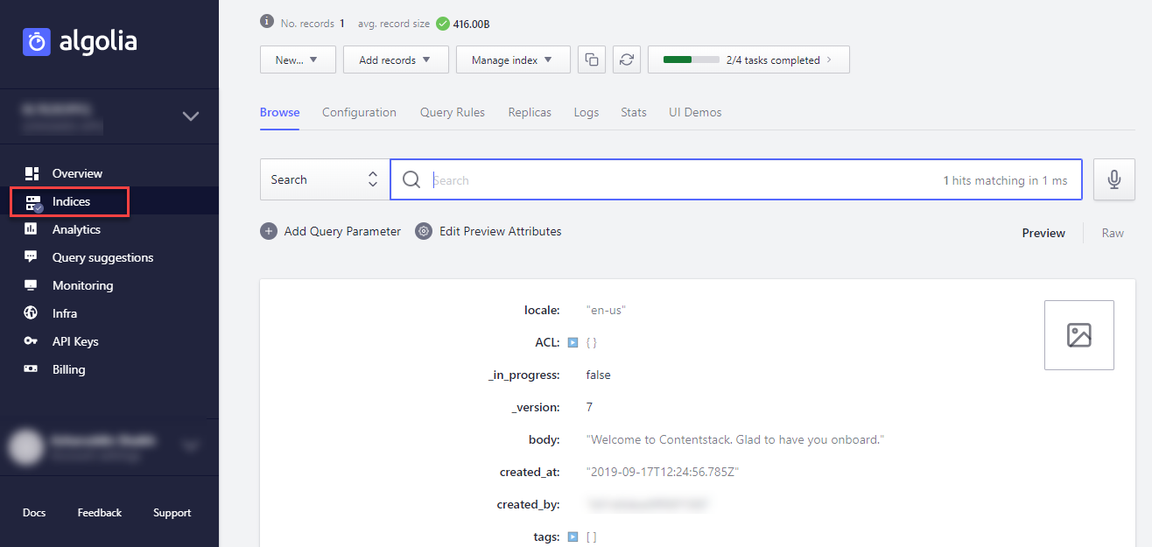The width and height of the screenshot is (1152, 547).
Task: Click the tasks progress bar
Action: (x=691, y=60)
